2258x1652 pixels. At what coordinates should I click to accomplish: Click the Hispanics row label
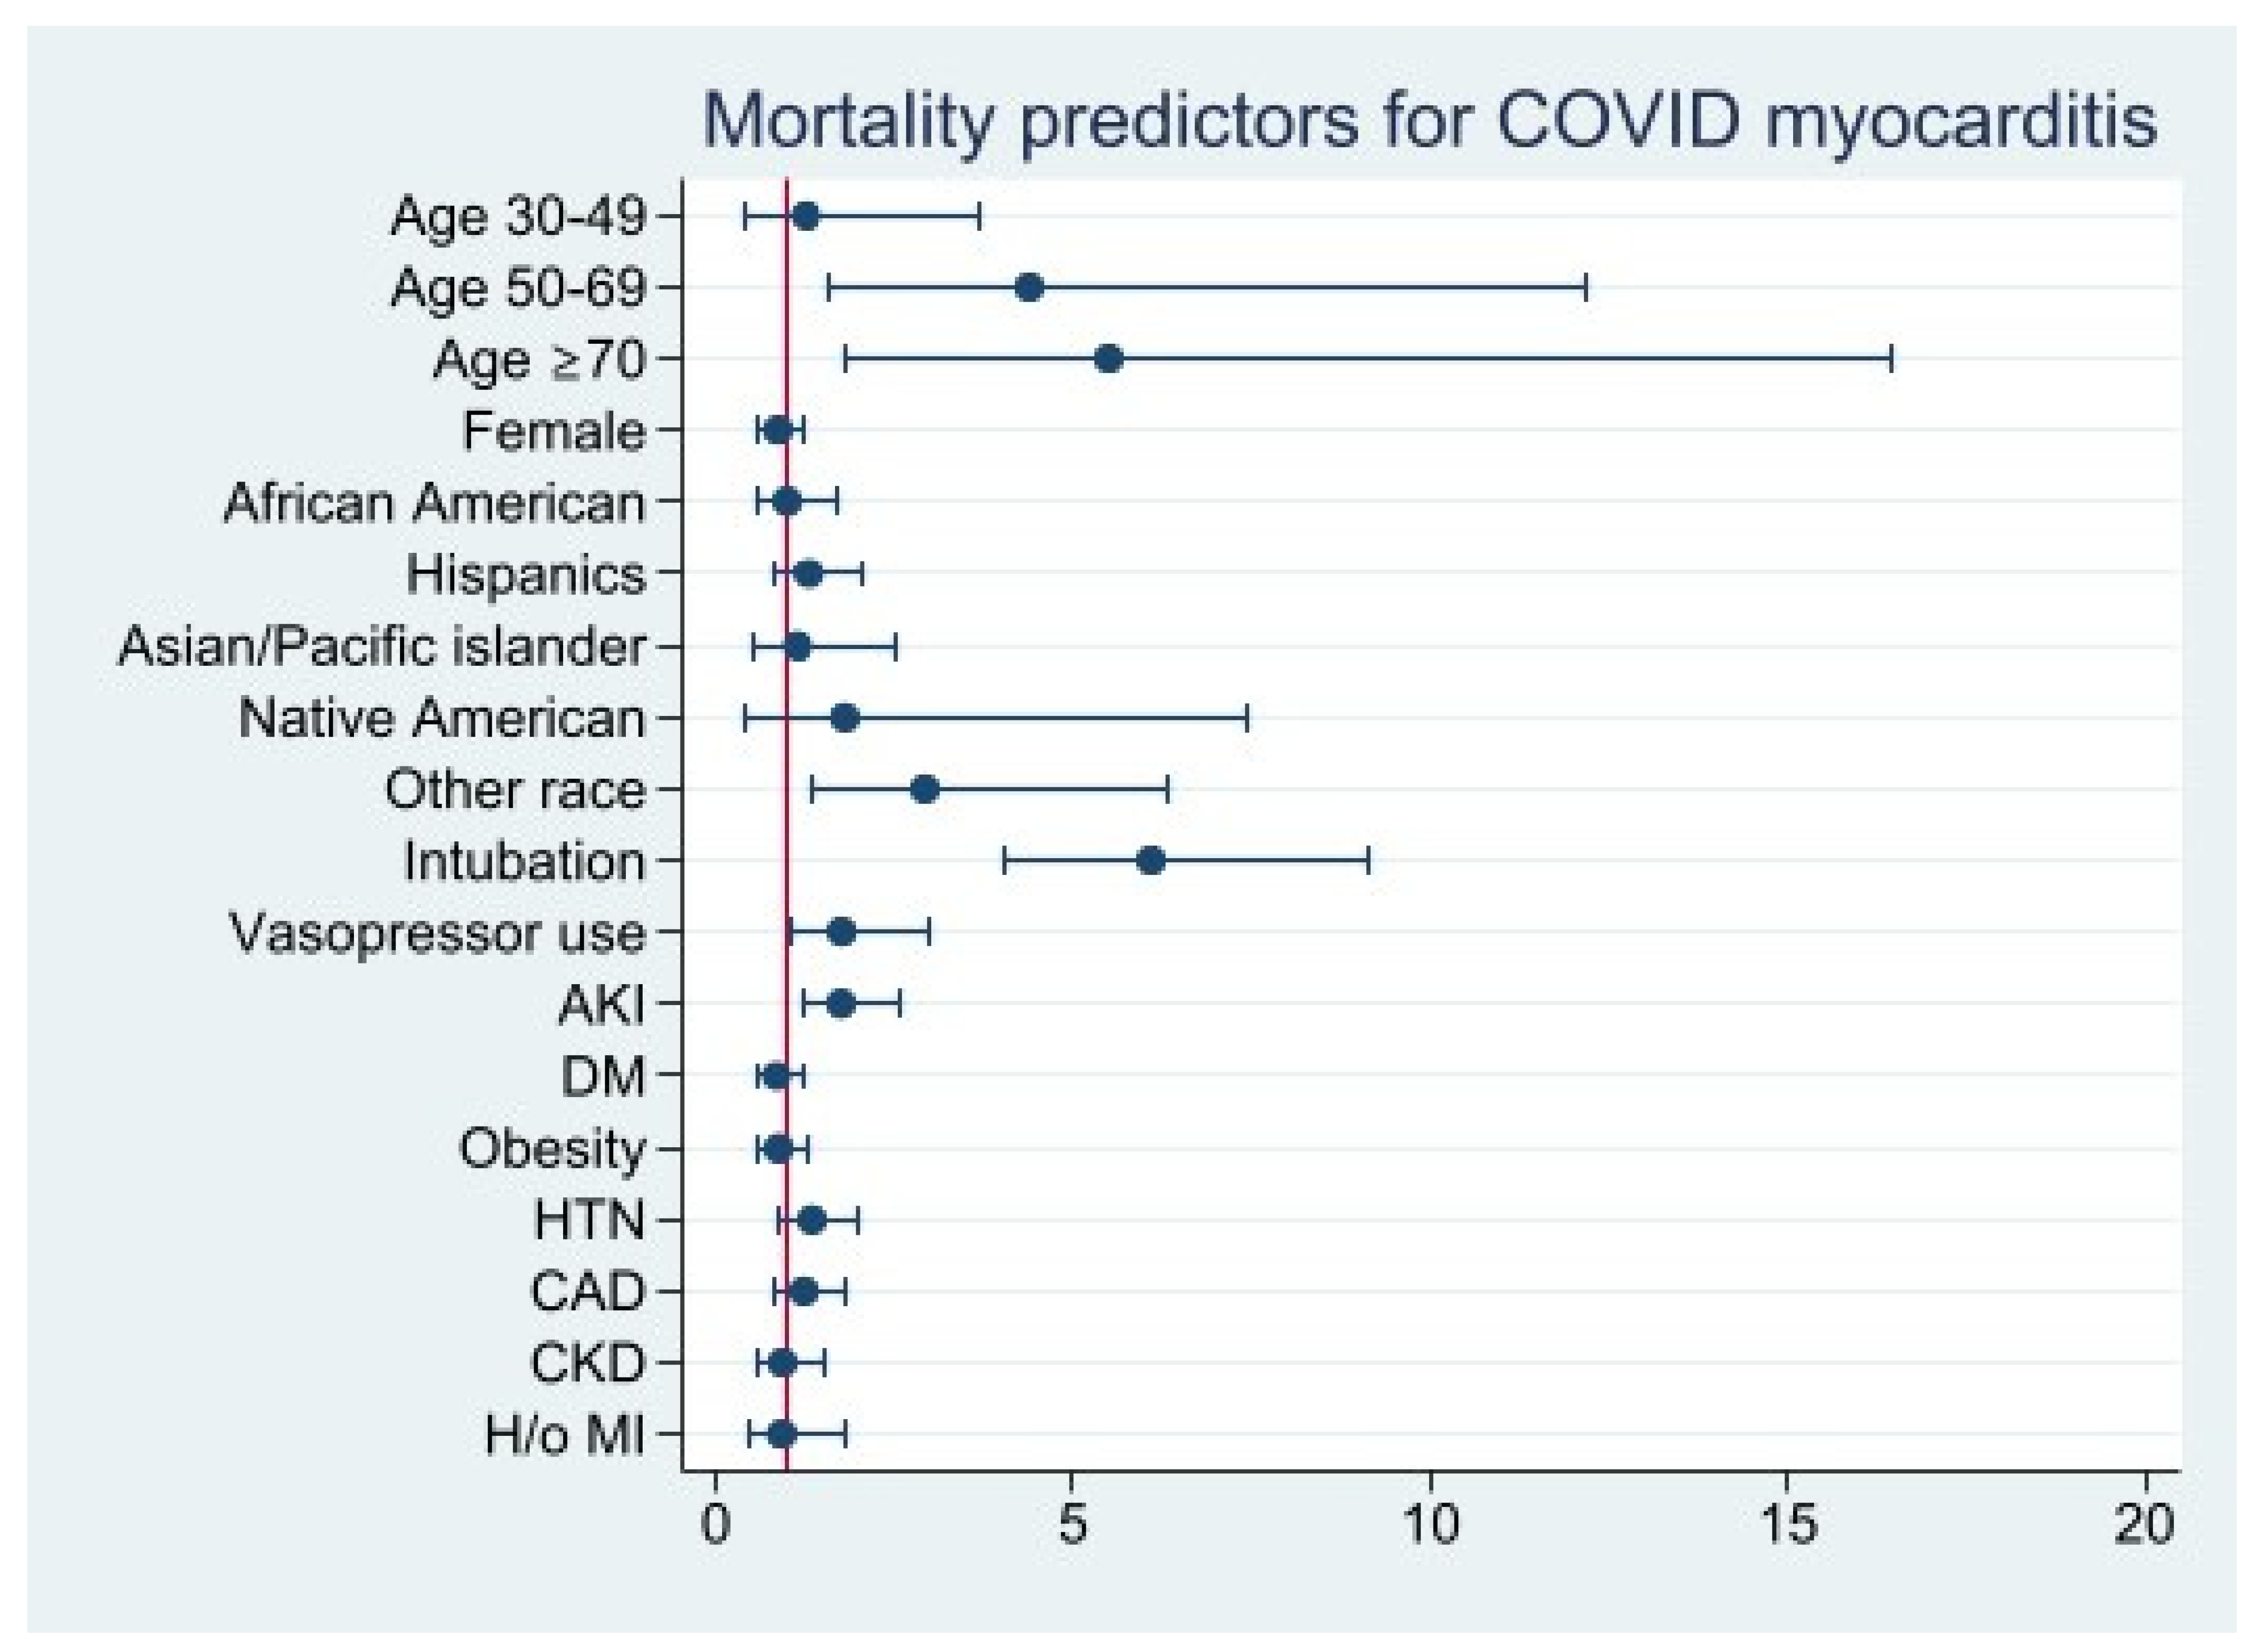click(526, 575)
